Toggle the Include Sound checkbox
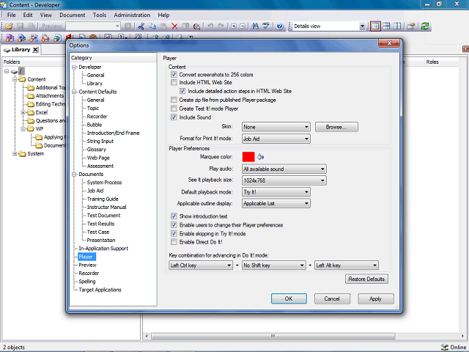 174,117
